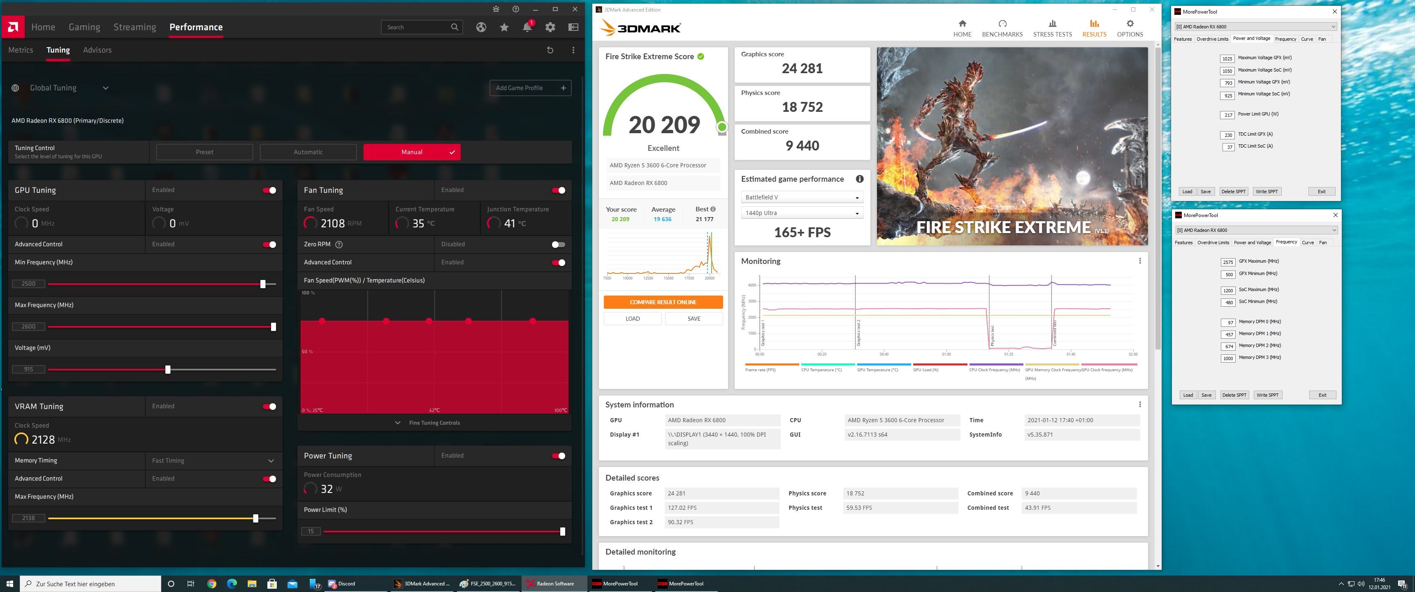
Task: Open Microsoft Store from the taskbar
Action: click(x=271, y=584)
